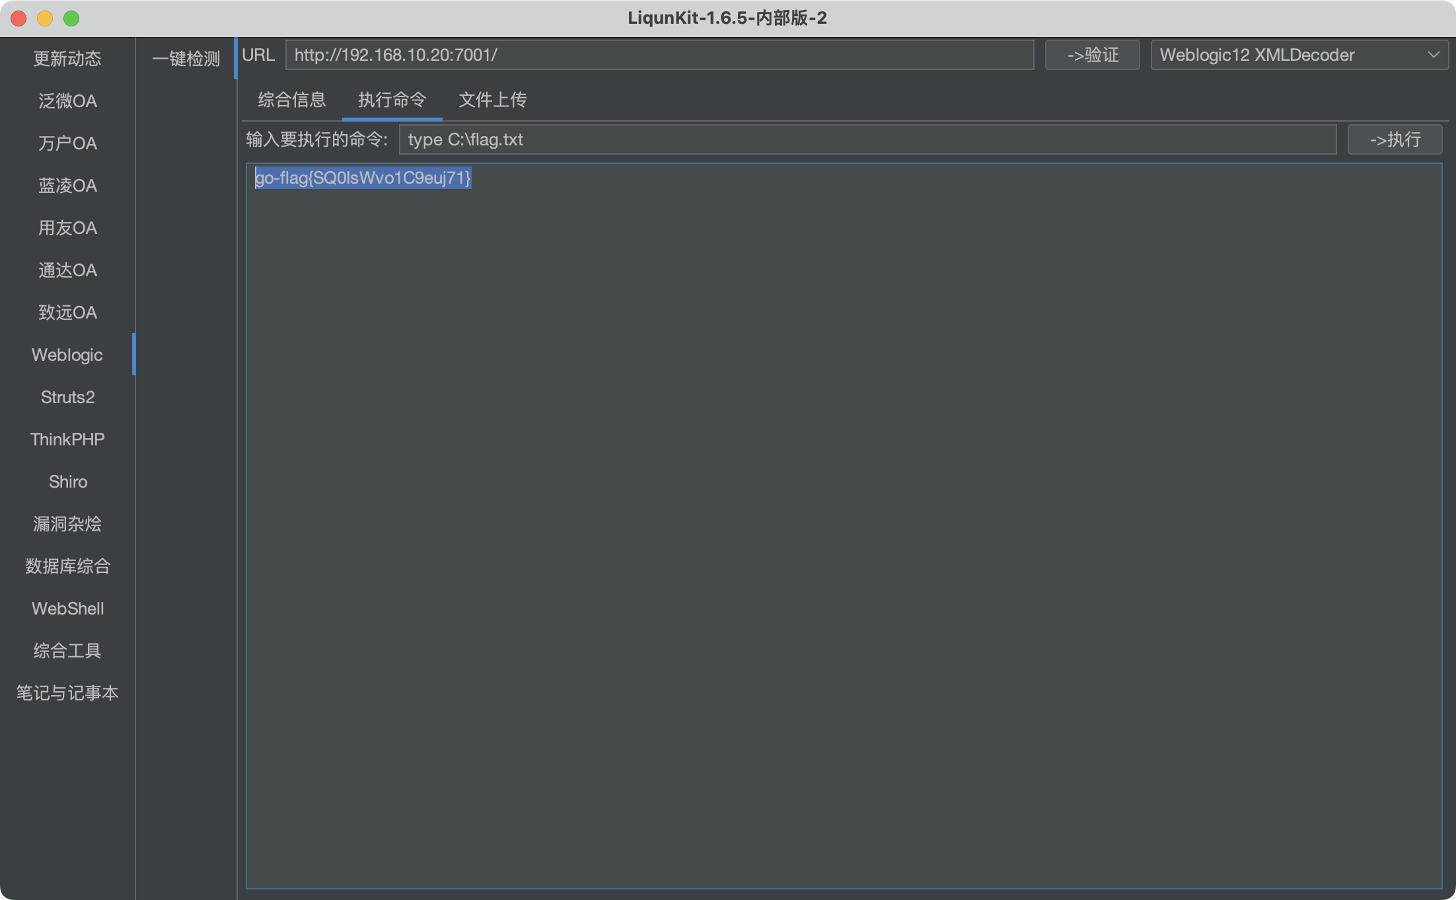This screenshot has width=1456, height=900.
Task: Click inside the command output area
Action: (x=844, y=526)
